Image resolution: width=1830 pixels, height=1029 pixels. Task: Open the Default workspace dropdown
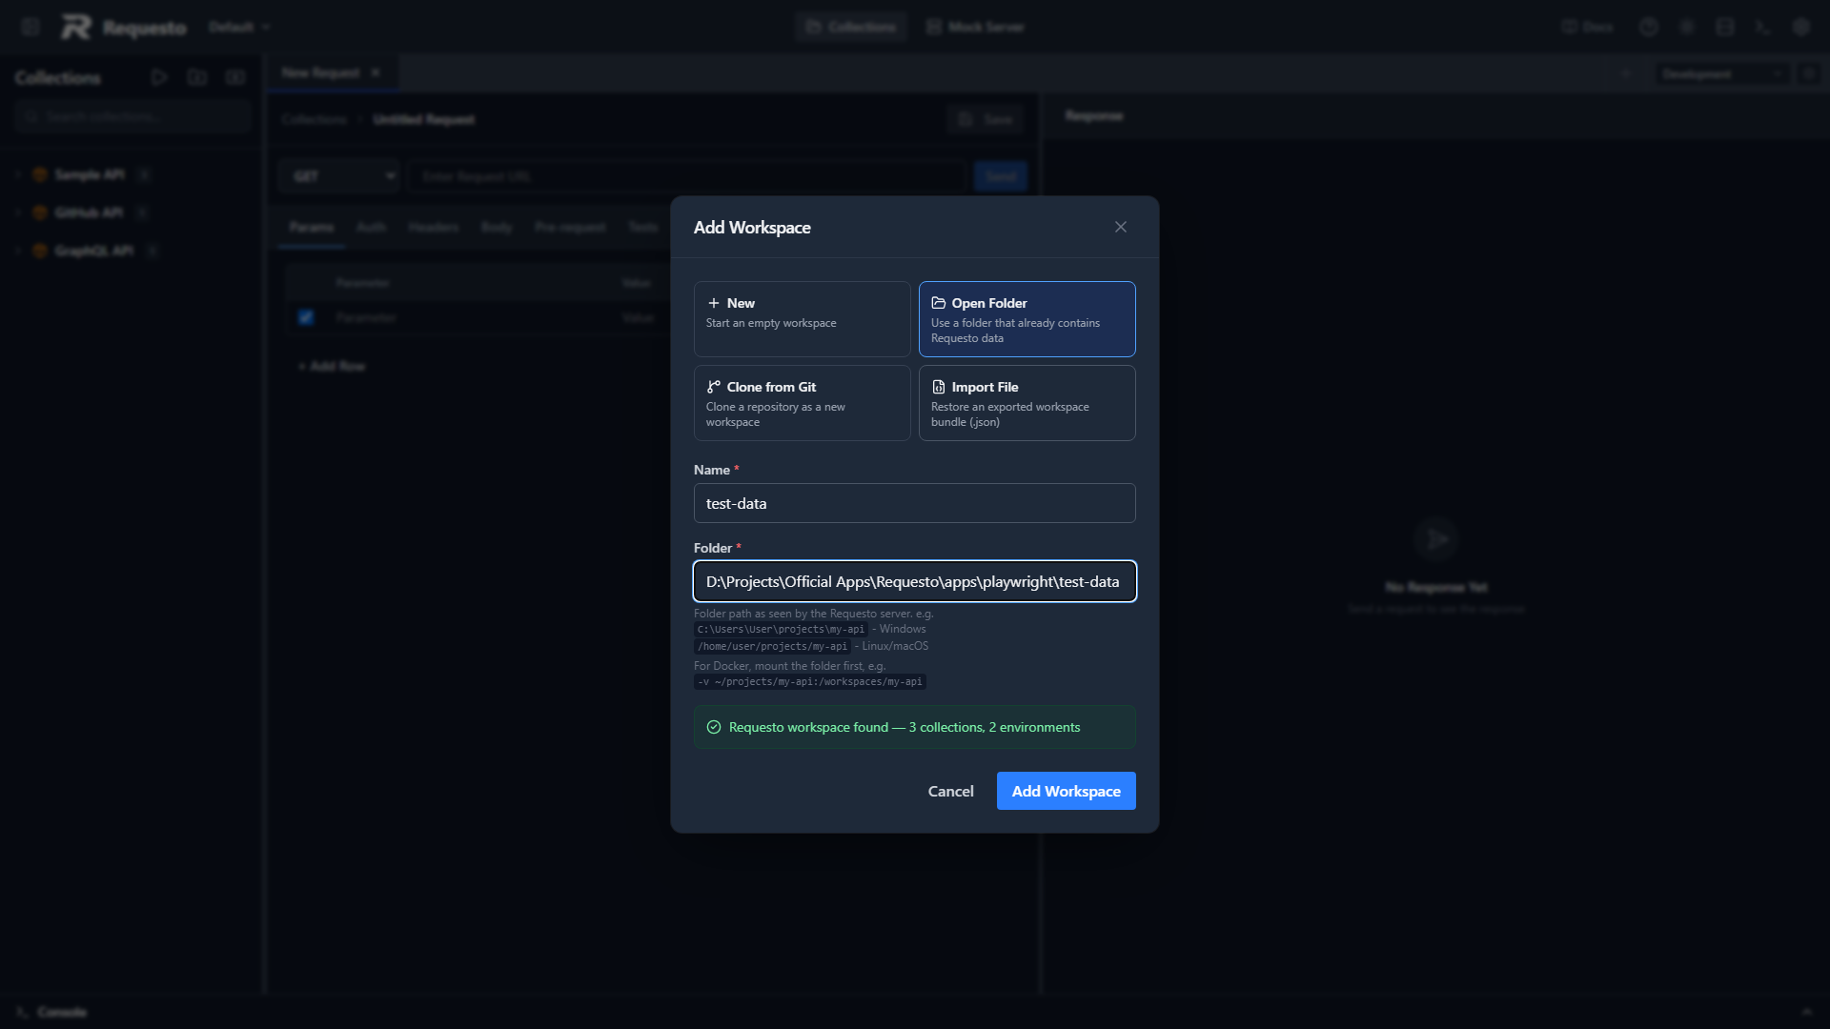pos(239,27)
